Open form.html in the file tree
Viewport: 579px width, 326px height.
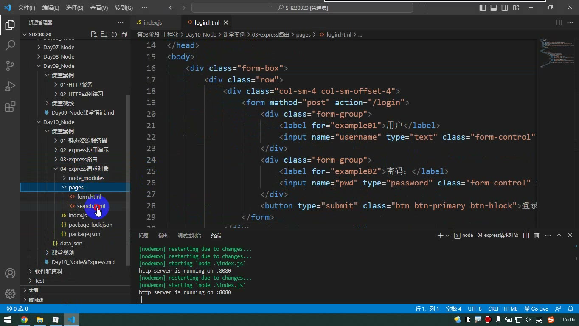[x=89, y=197]
